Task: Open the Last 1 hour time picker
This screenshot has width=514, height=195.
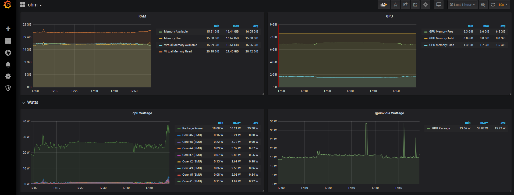Action: pos(462,5)
